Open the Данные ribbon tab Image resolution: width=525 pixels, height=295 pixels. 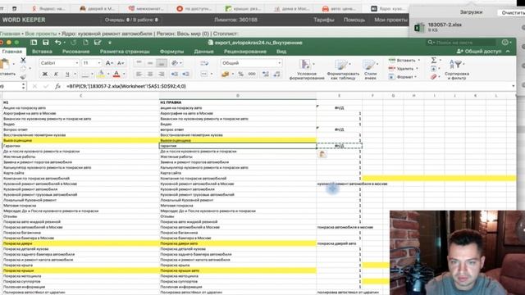click(203, 52)
